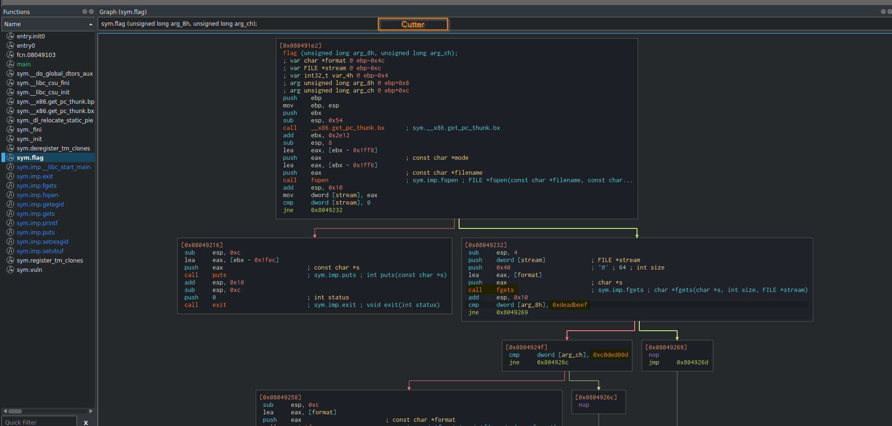Click the highlighted 'call fgets' instruction
This screenshot has height=426, width=892.
[x=491, y=290]
